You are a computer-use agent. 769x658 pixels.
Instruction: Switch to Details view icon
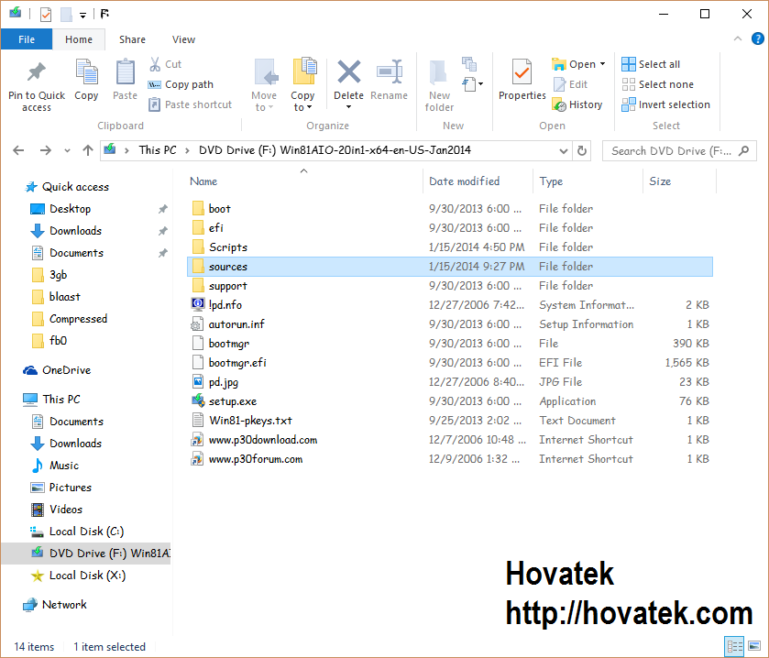[734, 646]
